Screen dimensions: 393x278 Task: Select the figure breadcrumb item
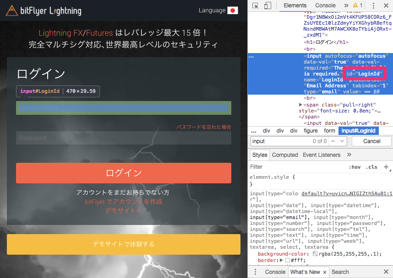(311, 131)
